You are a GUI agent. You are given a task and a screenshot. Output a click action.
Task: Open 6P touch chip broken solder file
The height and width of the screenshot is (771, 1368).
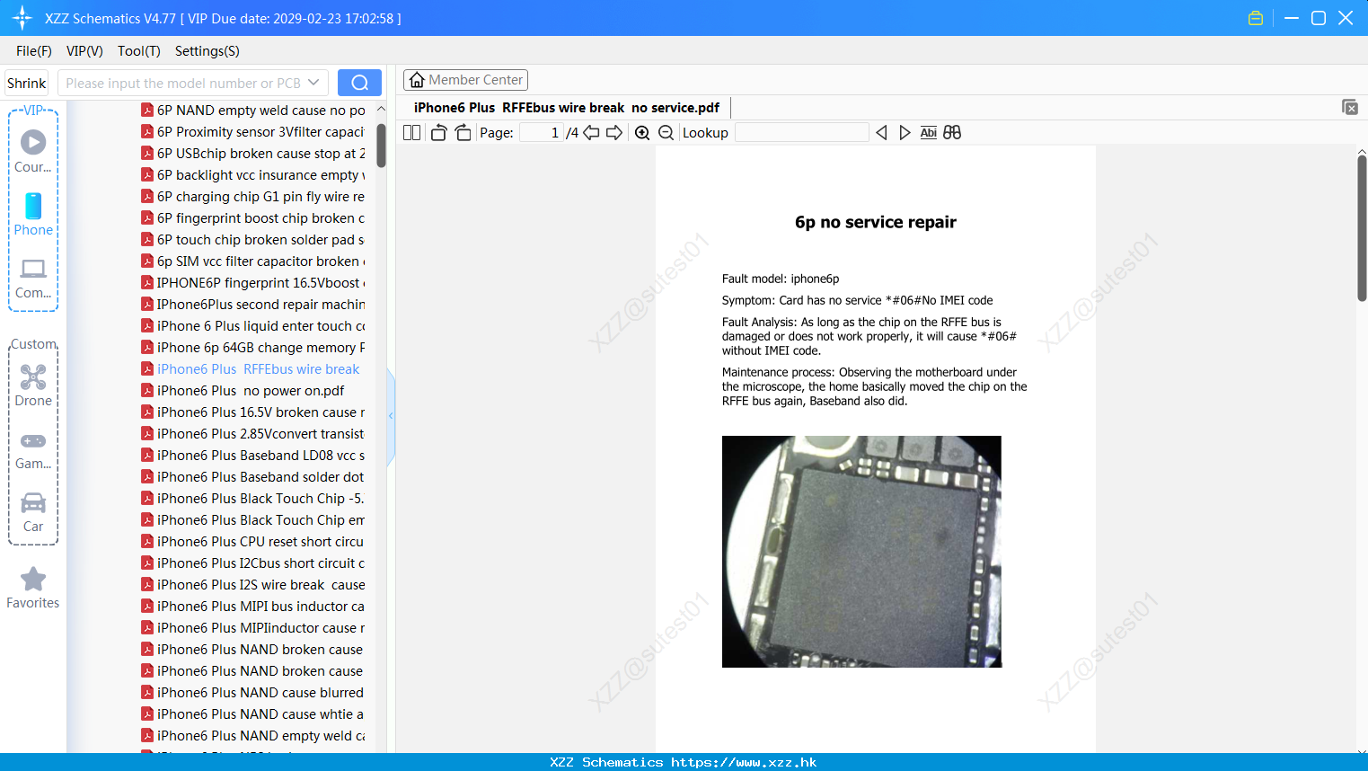(253, 239)
